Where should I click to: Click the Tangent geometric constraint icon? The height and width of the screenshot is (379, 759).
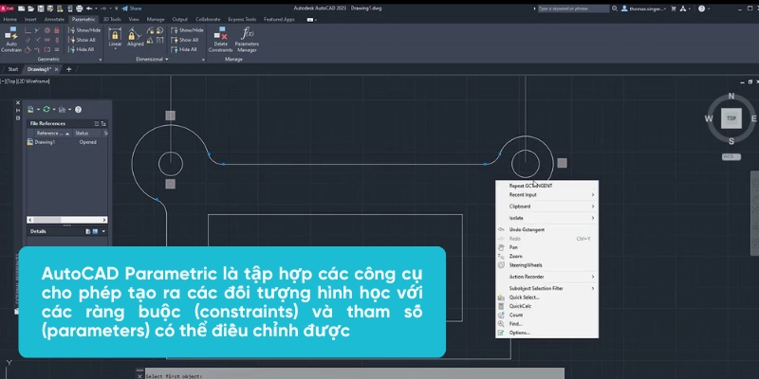[x=28, y=49]
